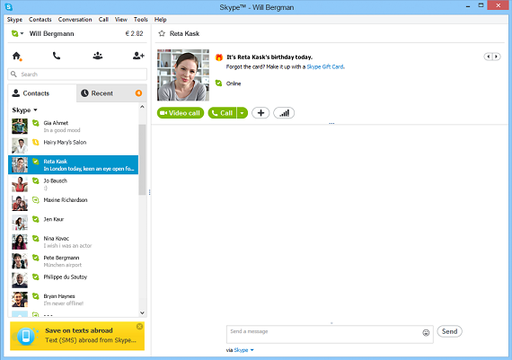Open the Tools menu
Image resolution: width=512 pixels, height=360 pixels.
pos(141,20)
